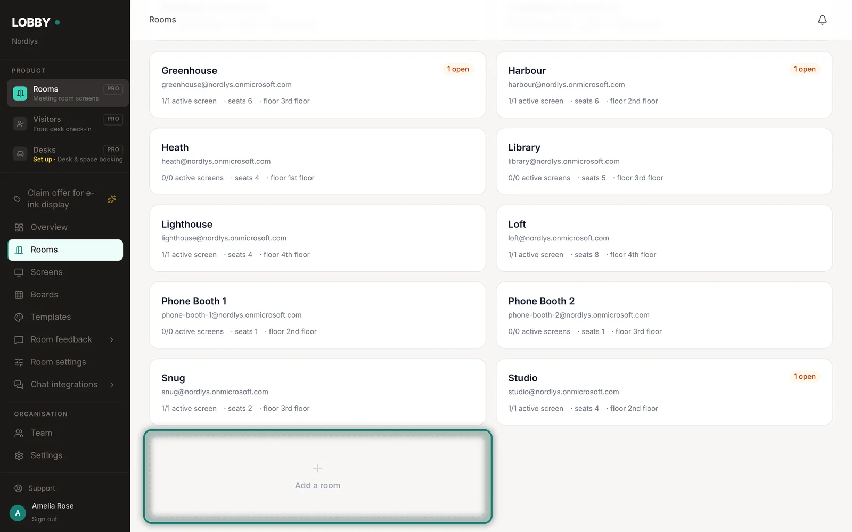The width and height of the screenshot is (852, 532).
Task: Open the Heath room title
Action: (x=175, y=147)
